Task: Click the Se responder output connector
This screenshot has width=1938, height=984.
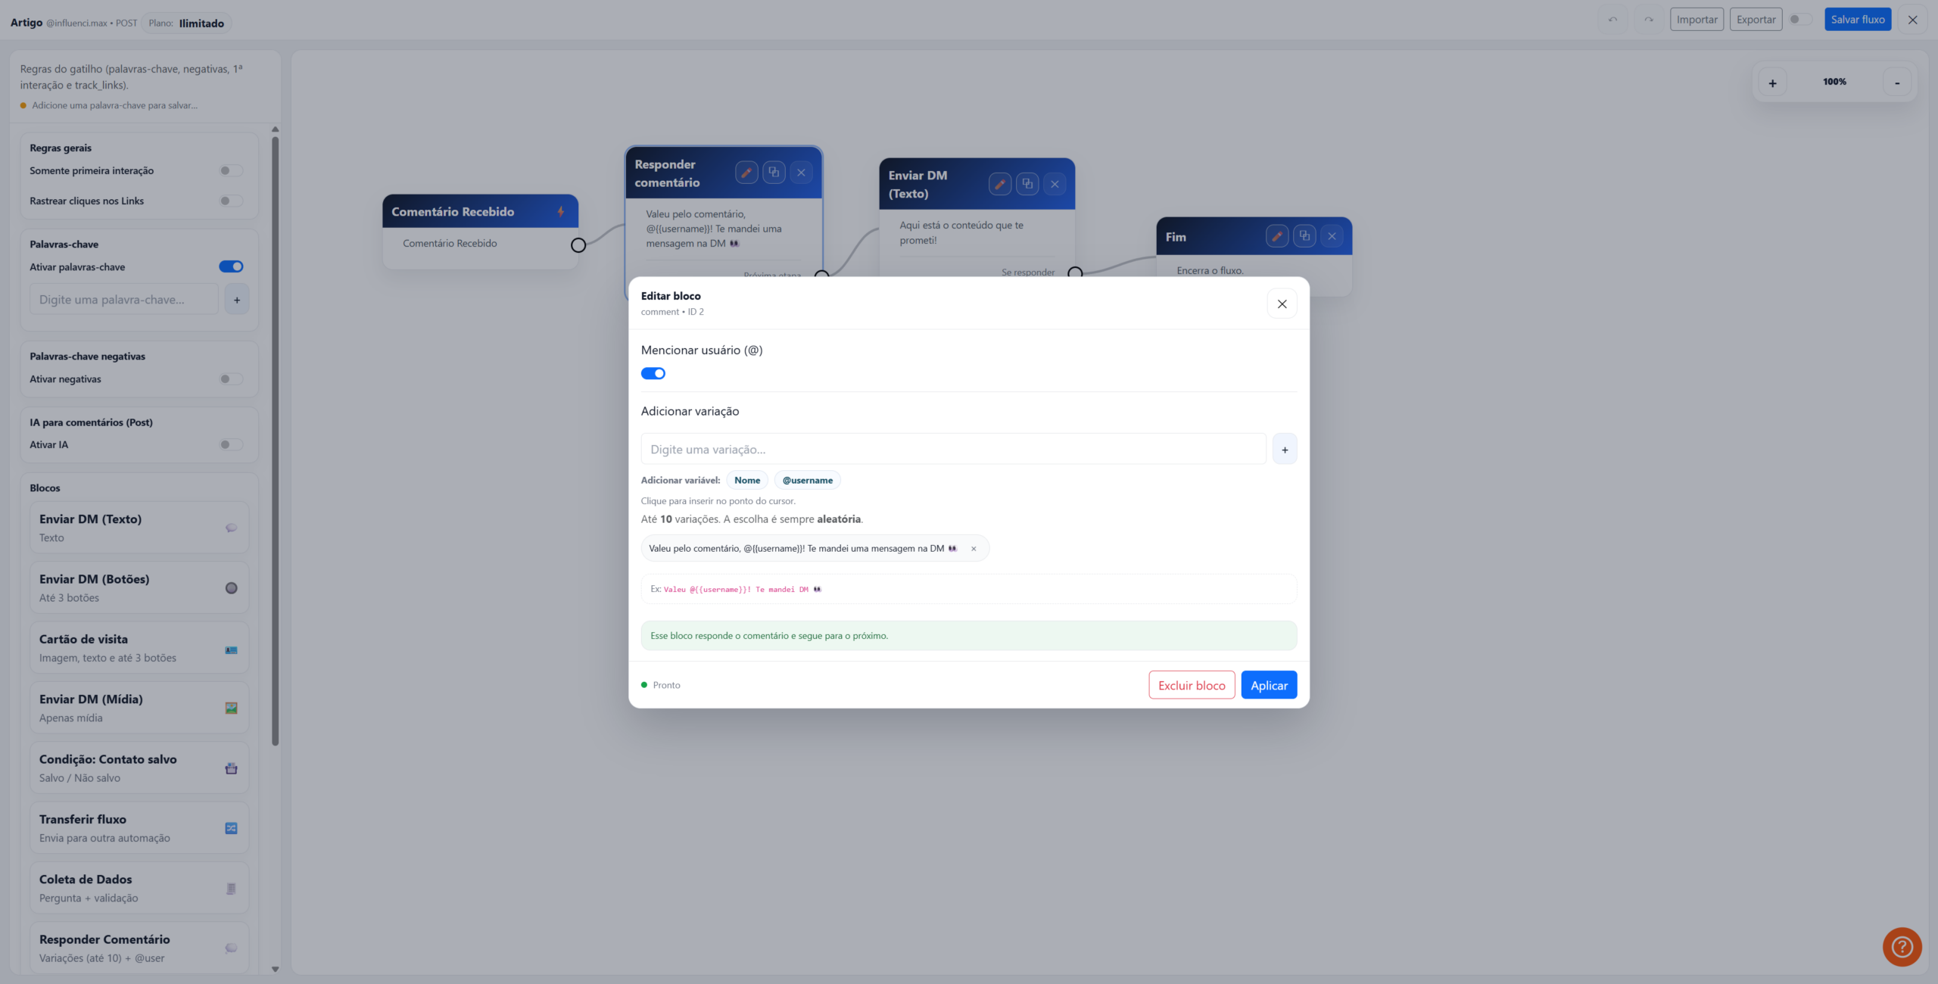Action: pos(1075,272)
